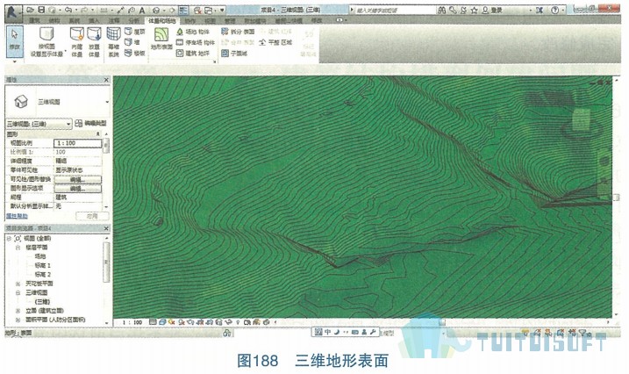This screenshot has height=374, width=629.
Task: Select the 幕墙系统 curtain system tool
Action: point(113,42)
